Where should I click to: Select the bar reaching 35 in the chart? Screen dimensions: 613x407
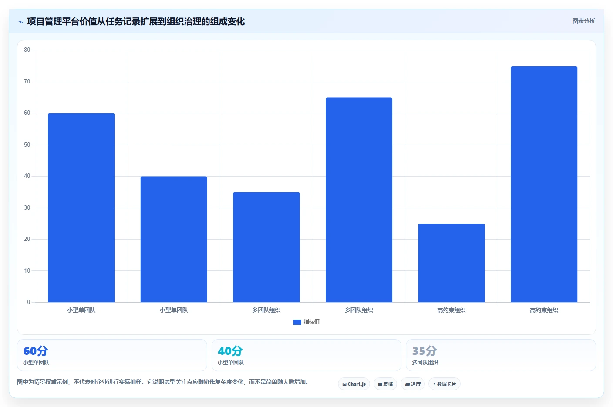coord(266,247)
